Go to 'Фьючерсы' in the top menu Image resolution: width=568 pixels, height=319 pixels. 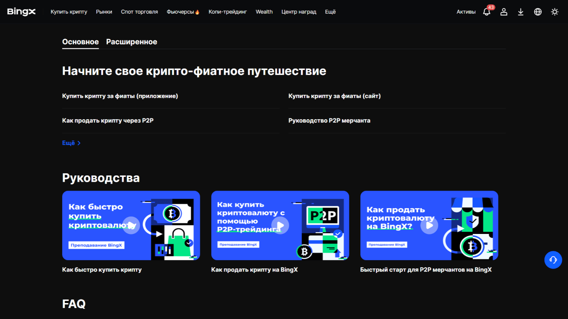[183, 12]
